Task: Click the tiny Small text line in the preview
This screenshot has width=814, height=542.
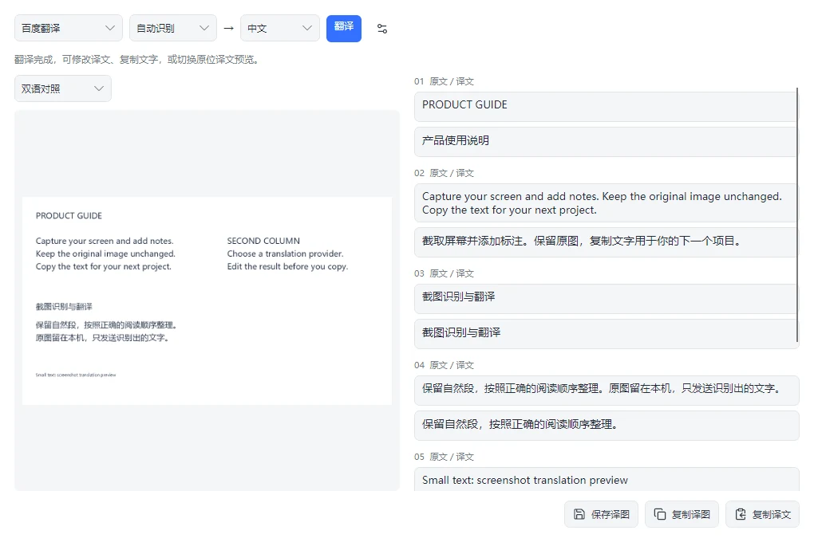Action: [x=76, y=375]
